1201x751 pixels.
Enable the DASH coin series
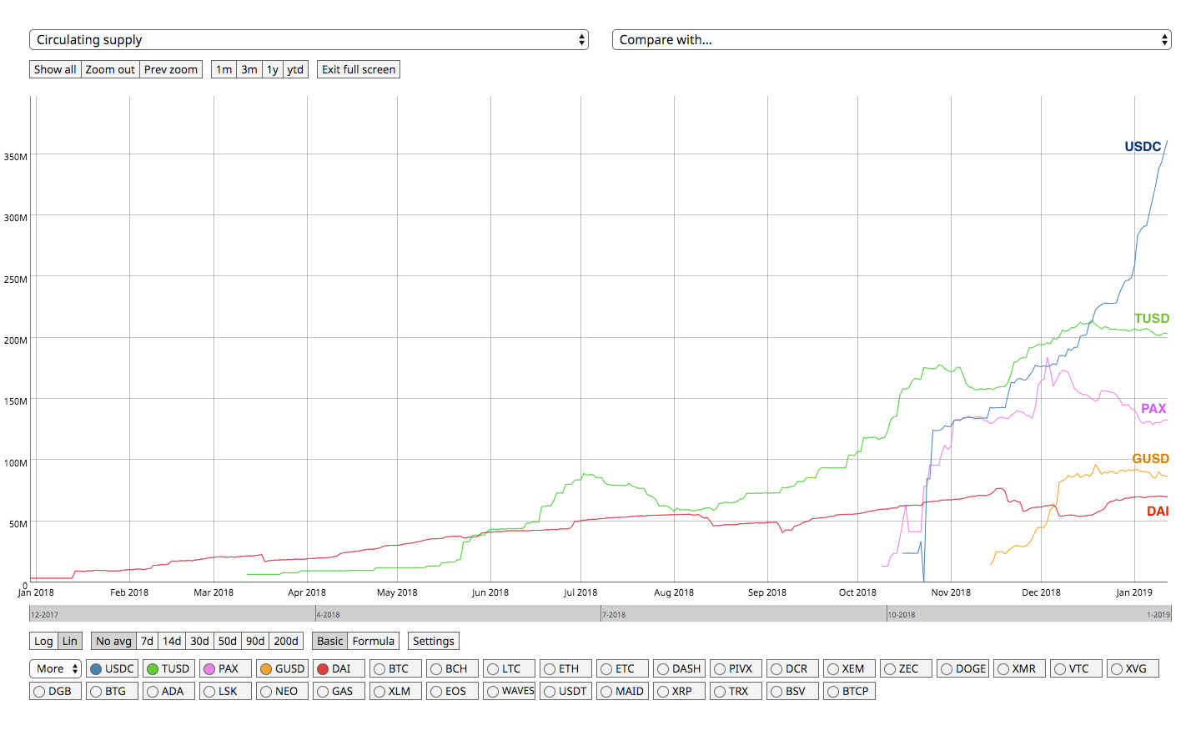point(679,669)
